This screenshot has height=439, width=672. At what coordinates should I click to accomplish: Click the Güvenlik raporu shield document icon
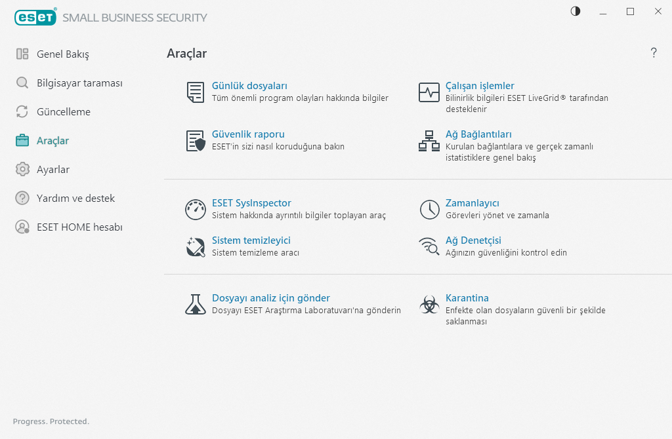[x=196, y=141]
